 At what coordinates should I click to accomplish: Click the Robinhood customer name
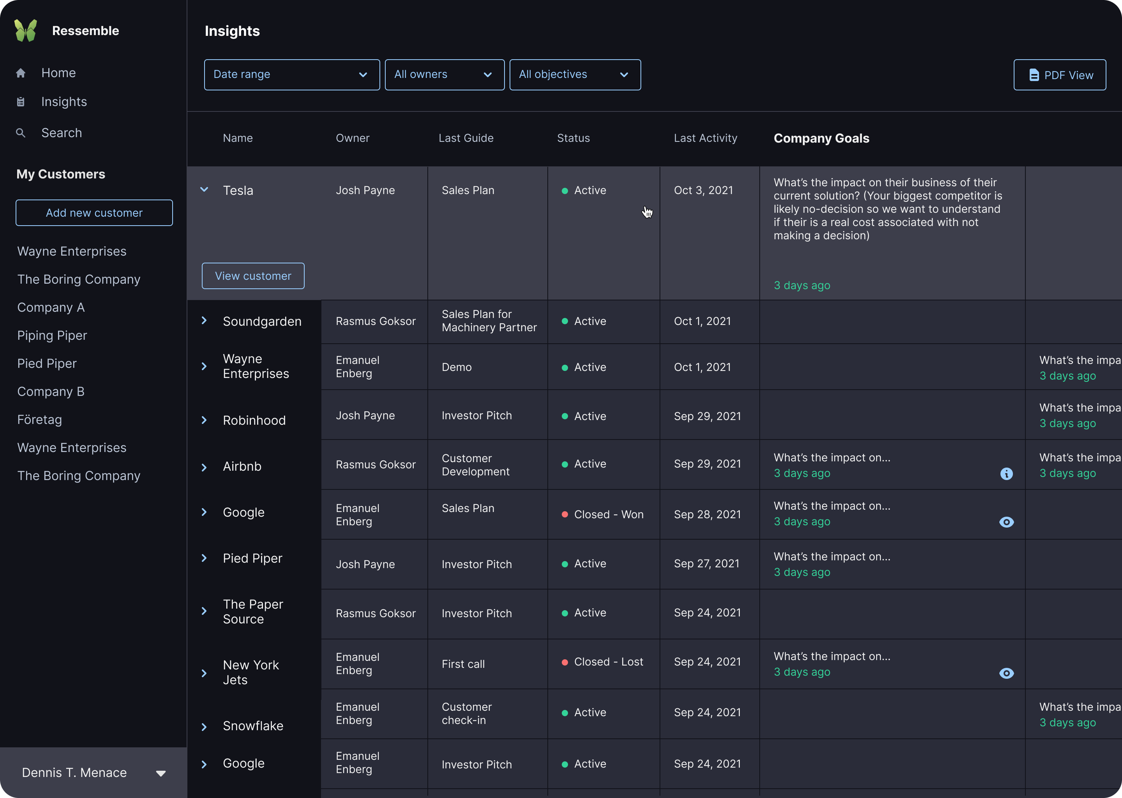pos(254,420)
